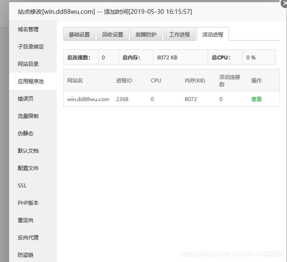Image resolution: width=287 pixels, height=262 pixels.
Task: Open the SSL settings
Action: [22, 186]
